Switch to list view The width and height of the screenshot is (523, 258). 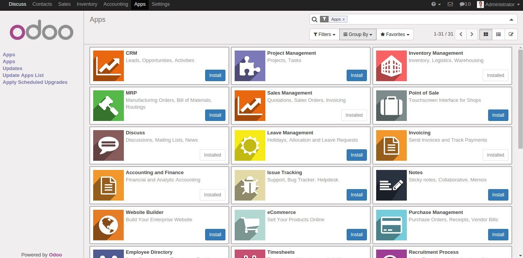point(498,34)
